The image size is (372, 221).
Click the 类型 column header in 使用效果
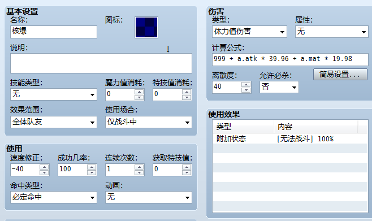(244, 127)
